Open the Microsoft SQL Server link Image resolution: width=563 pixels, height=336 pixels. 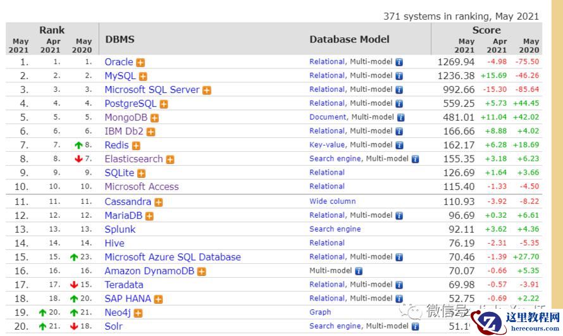[x=152, y=90]
